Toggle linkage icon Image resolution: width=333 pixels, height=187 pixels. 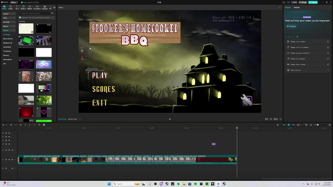[x=293, y=125]
